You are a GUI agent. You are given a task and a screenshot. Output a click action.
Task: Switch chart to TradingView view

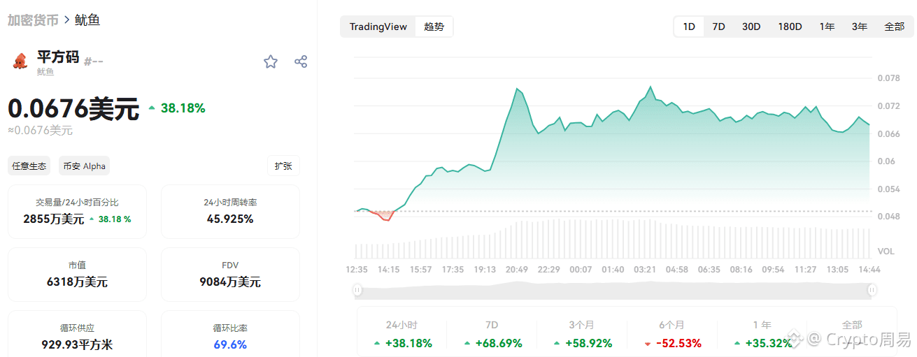[x=378, y=27]
